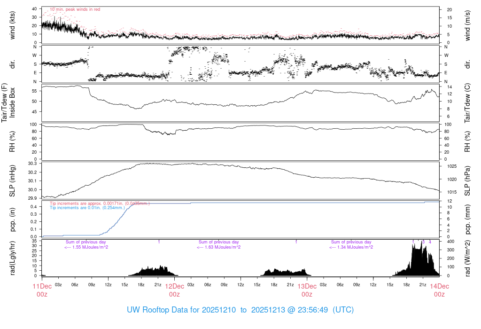Click the 'SLP (inHg)' axis label
Screen dimensions: 481x329
point(12,181)
